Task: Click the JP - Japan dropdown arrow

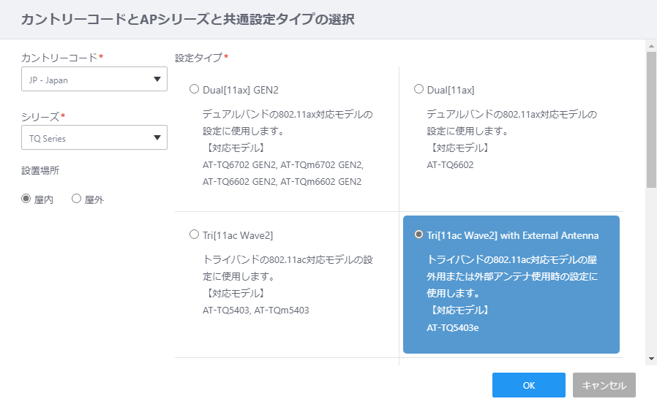Action: click(x=157, y=79)
